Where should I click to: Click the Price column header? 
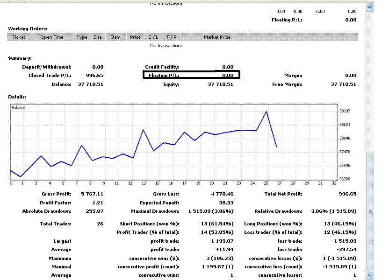click(135, 37)
